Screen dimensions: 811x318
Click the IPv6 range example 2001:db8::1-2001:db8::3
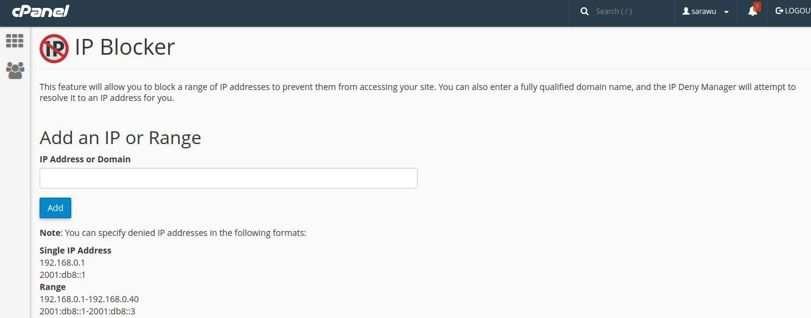[87, 311]
